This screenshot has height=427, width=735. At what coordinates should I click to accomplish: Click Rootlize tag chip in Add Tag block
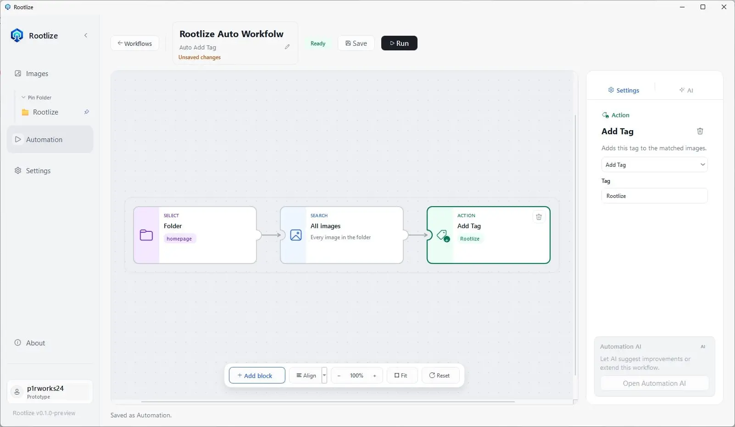(470, 239)
